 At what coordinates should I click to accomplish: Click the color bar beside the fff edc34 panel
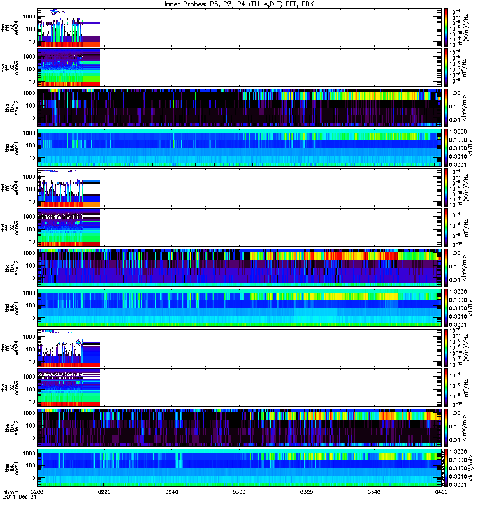click(446, 347)
